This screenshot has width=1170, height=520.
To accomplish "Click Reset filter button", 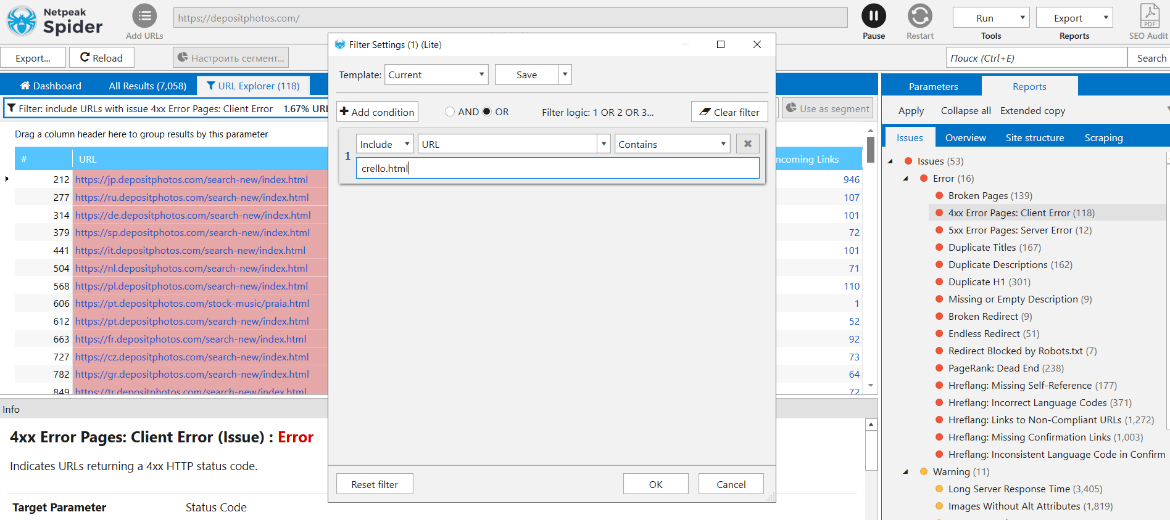I will (375, 484).
